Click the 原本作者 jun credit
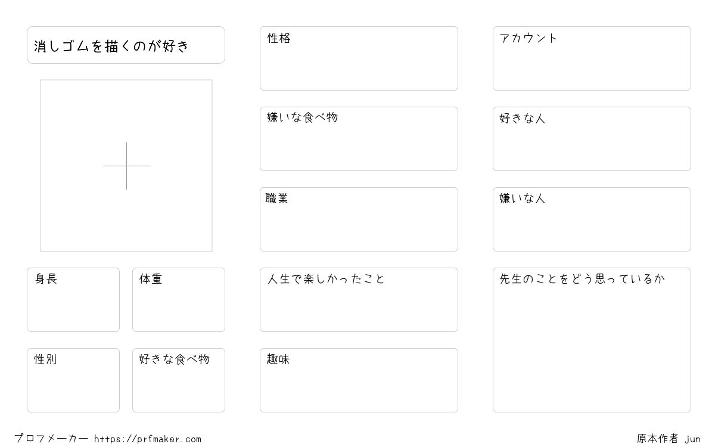The image size is (715, 447). click(669, 439)
